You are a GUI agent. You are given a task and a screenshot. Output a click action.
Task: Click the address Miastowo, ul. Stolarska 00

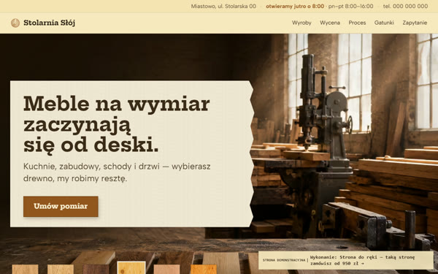[x=223, y=6]
